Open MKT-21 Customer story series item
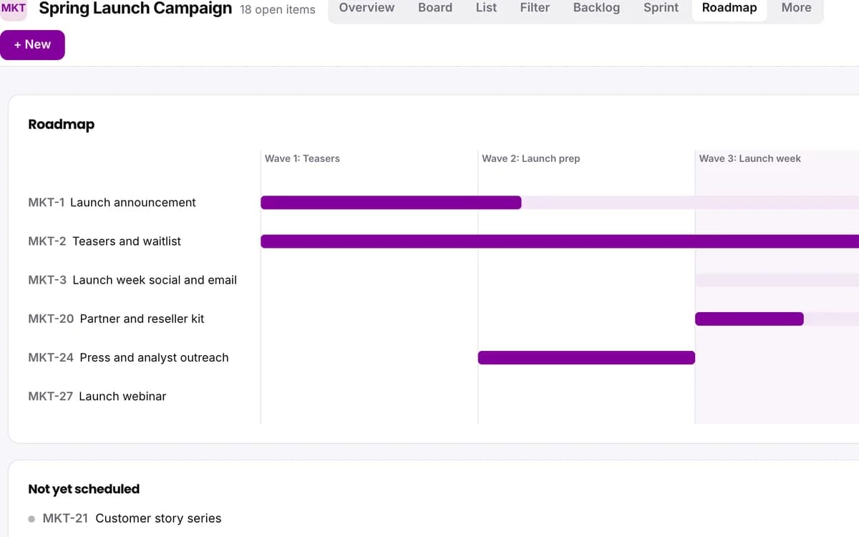859x537 pixels. pos(132,518)
